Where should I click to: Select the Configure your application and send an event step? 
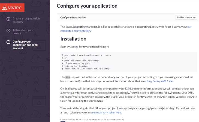tap(25, 45)
